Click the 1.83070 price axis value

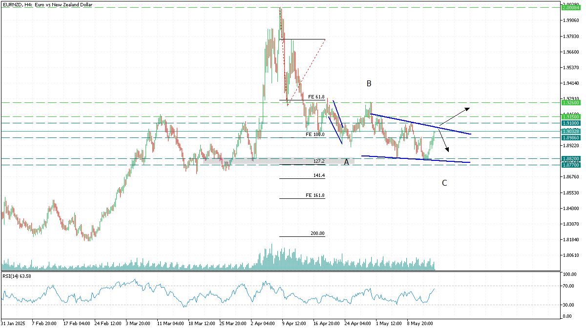click(x=571, y=224)
